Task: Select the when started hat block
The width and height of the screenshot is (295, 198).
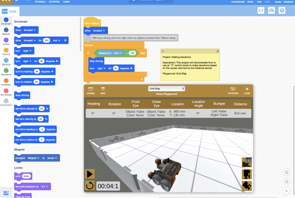Action: [92, 23]
